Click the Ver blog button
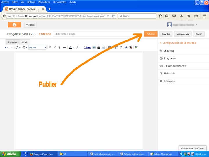 click(x=30, y=25)
